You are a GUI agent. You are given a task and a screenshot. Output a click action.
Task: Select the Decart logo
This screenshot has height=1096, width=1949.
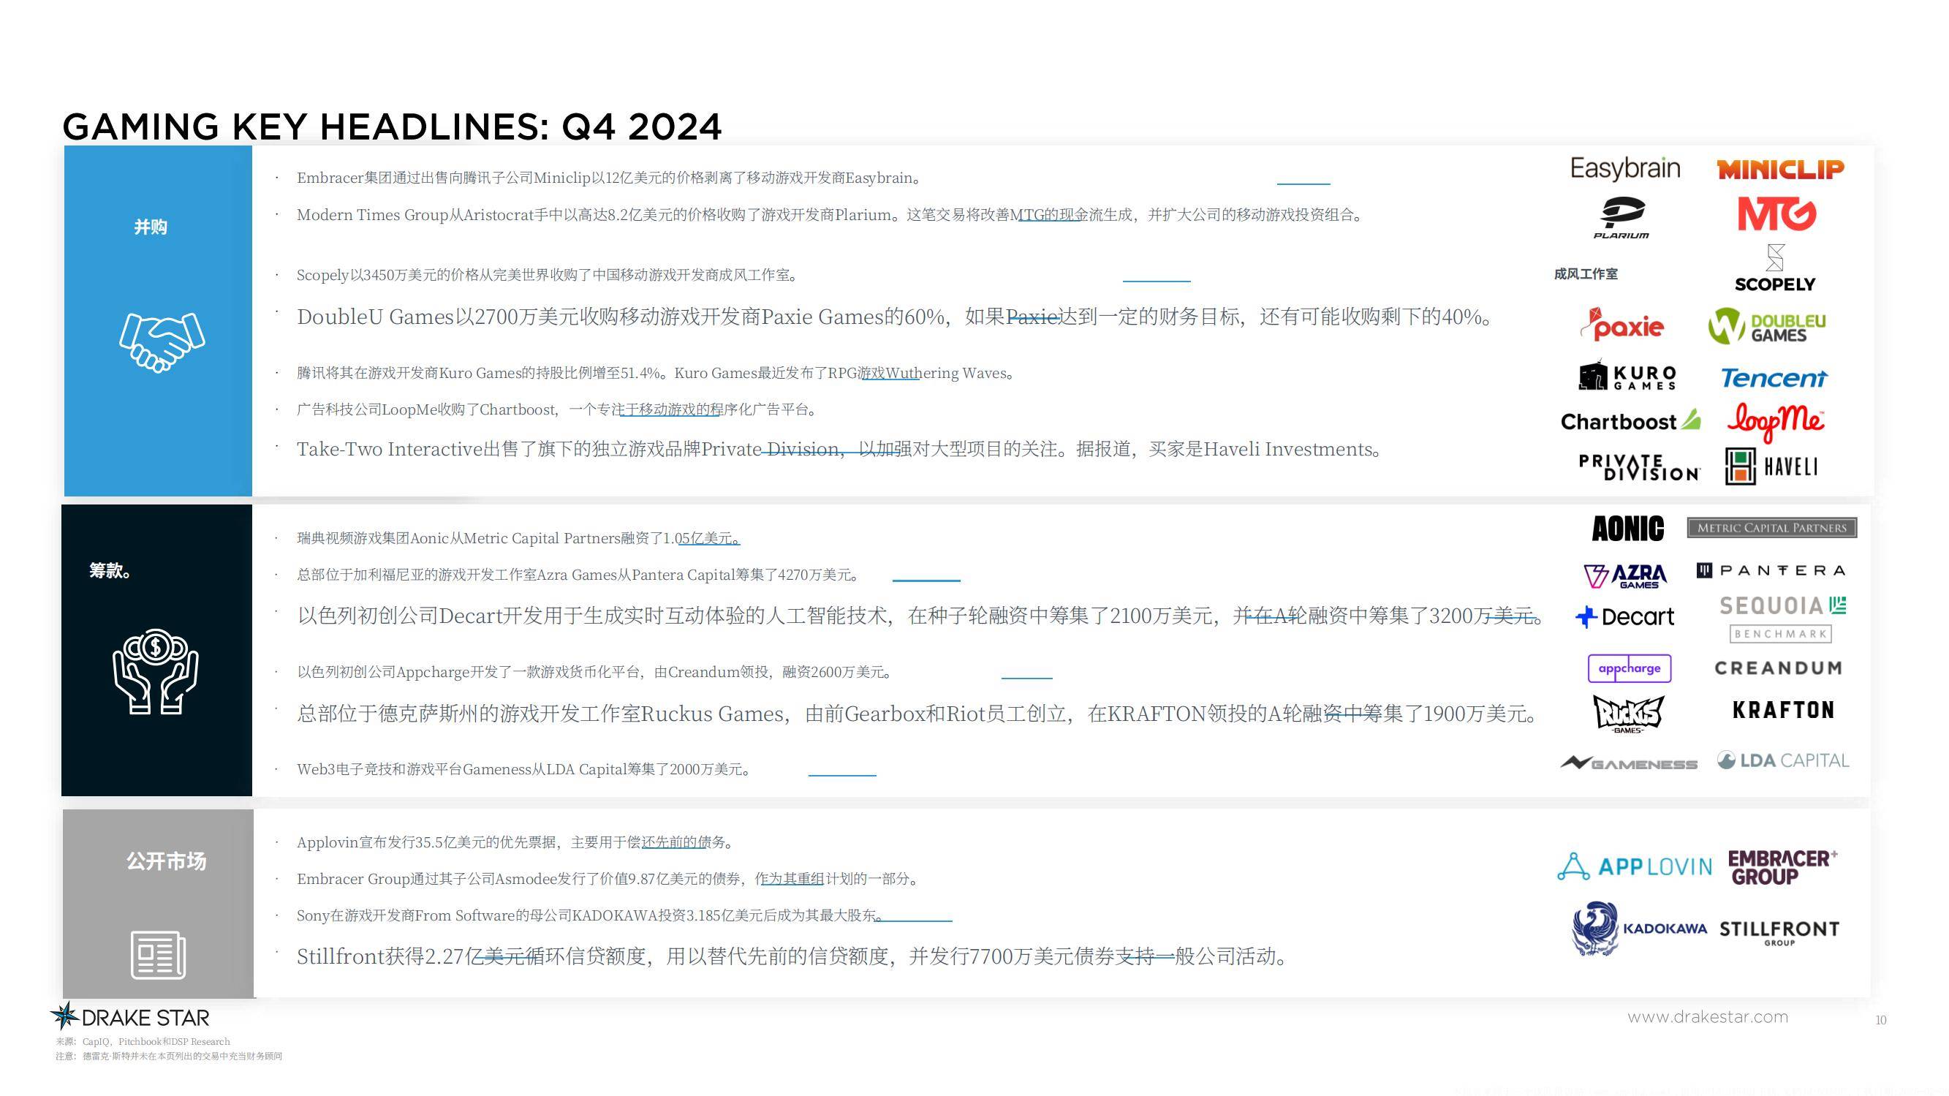(x=1624, y=617)
